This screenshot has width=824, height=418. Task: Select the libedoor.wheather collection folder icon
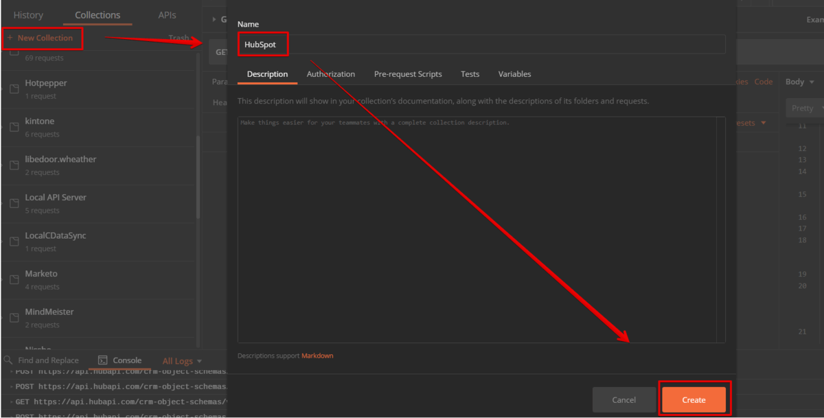coord(14,165)
